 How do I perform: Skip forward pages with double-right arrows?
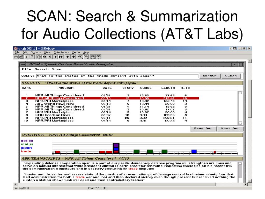[x=61, y=57]
